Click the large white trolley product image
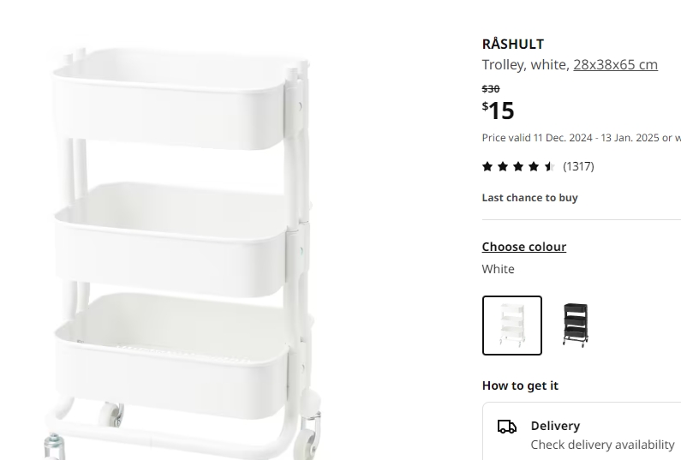The height and width of the screenshot is (460, 681). 182,252
